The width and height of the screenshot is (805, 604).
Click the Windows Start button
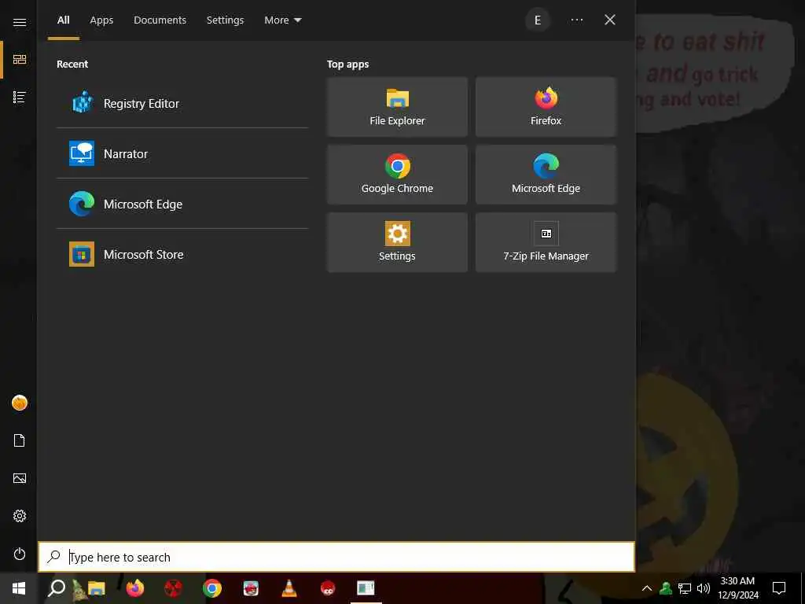[x=19, y=588]
